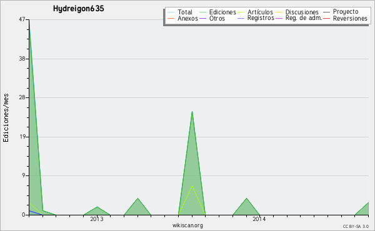
Task: Click the 9 y-axis value
Action: [x=24, y=175]
